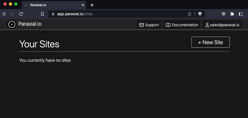The height and width of the screenshot is (118, 248).
Task: Focus the app.paraxial.io/sites address bar
Action: [120, 14]
